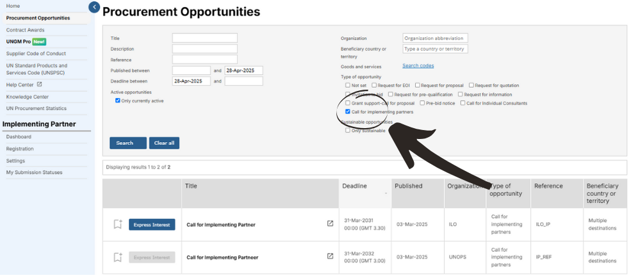
Task: Toggle the Only currently active checkbox
Action: coord(117,101)
